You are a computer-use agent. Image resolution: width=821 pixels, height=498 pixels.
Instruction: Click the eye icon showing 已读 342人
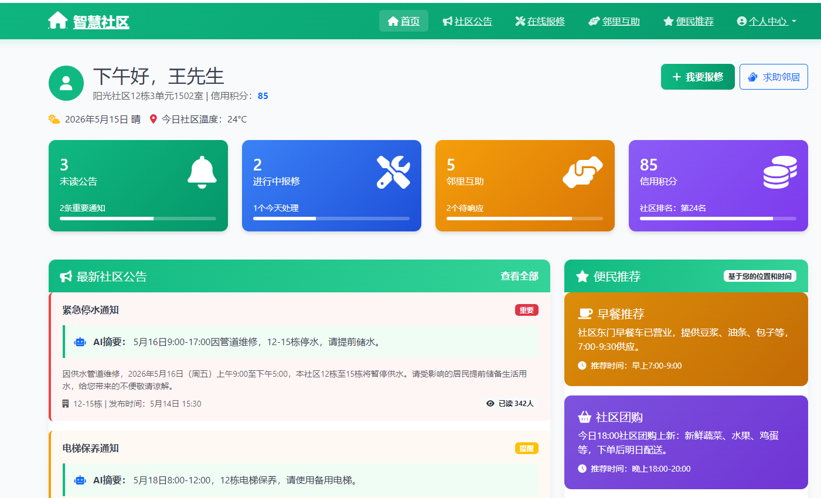click(x=490, y=404)
